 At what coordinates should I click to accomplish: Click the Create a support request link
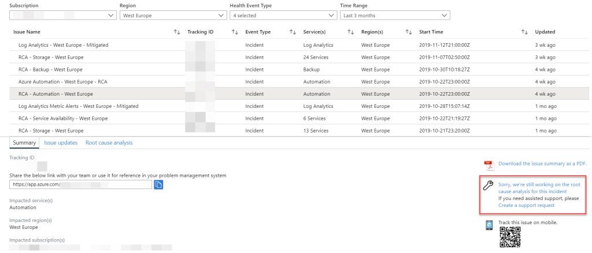coord(526,205)
